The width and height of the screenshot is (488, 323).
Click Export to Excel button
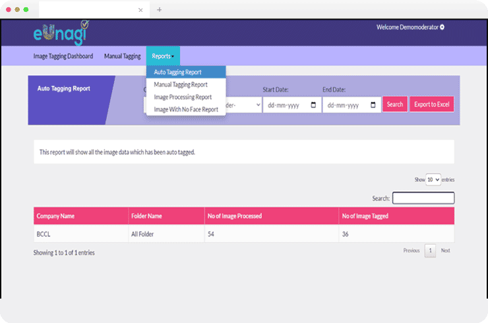point(431,104)
